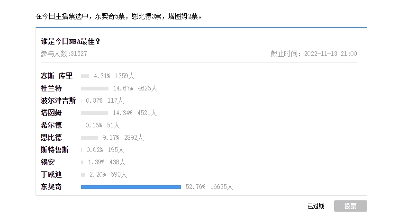Select the 东契奇 poll option
407x215 pixels.
(51, 187)
